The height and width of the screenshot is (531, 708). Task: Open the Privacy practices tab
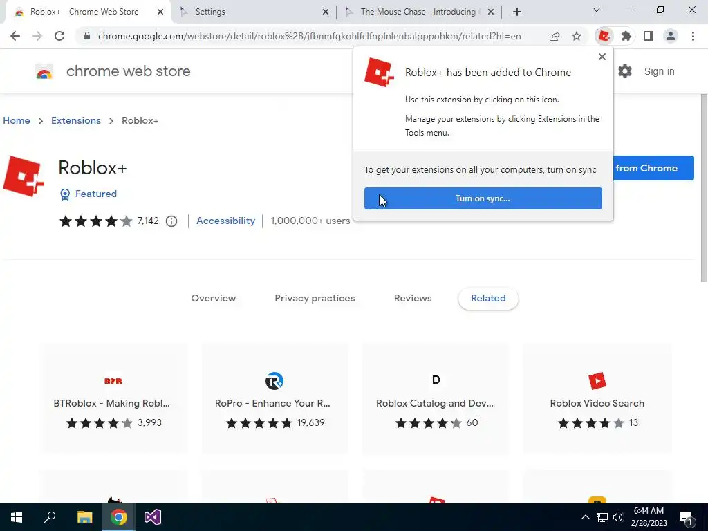pos(315,299)
